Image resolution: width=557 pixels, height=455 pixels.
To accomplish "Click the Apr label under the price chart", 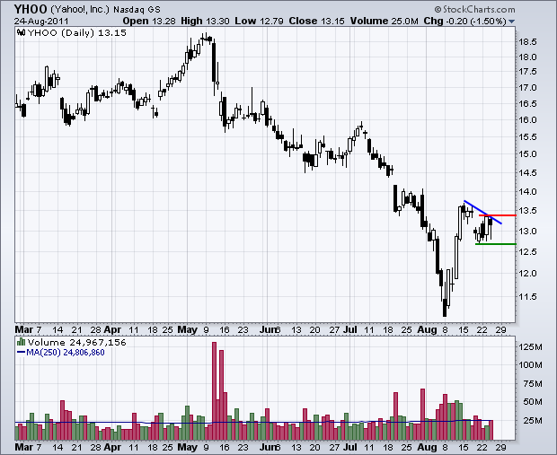I will pyautogui.click(x=112, y=329).
